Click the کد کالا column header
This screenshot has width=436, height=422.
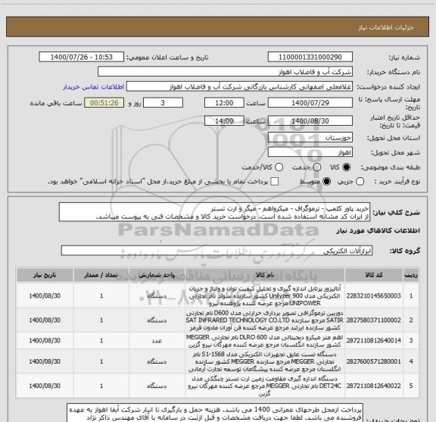click(374, 275)
